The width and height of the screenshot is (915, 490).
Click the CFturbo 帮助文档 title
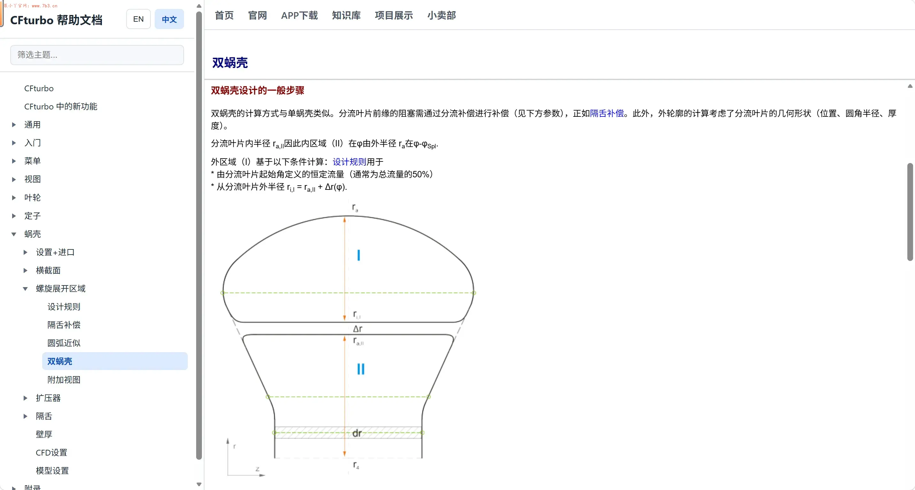click(56, 20)
